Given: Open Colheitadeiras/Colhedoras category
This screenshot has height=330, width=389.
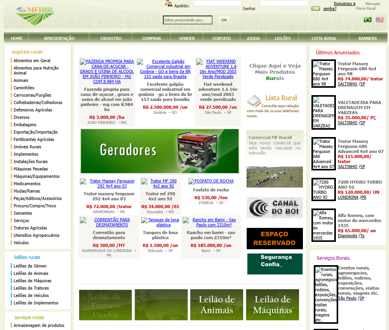Looking at the screenshot, I should [x=38, y=102].
